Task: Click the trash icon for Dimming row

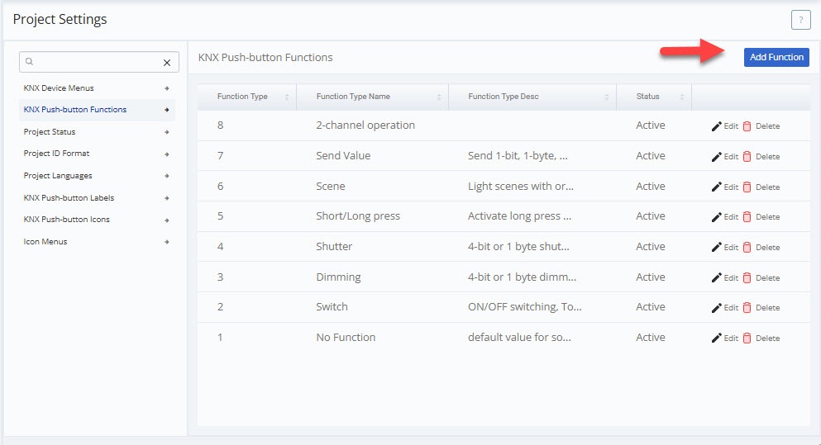Action: [x=747, y=277]
